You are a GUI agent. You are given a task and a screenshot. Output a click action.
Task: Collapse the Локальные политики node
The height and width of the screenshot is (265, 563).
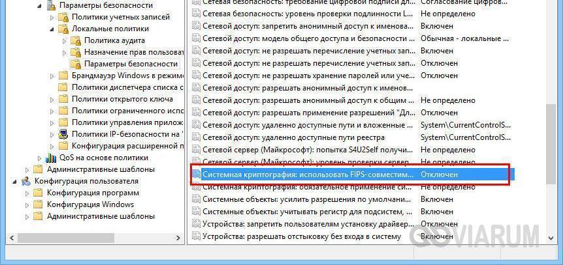52,29
